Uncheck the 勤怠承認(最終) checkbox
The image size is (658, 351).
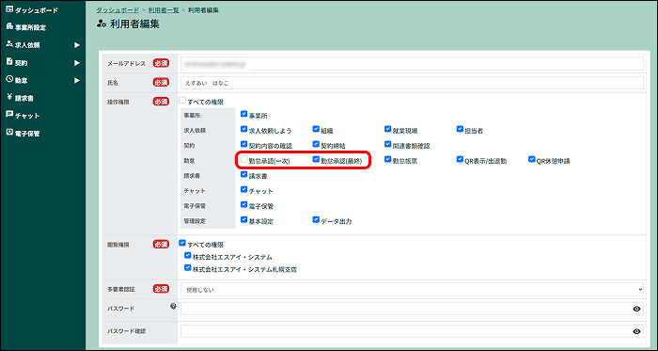[316, 159]
